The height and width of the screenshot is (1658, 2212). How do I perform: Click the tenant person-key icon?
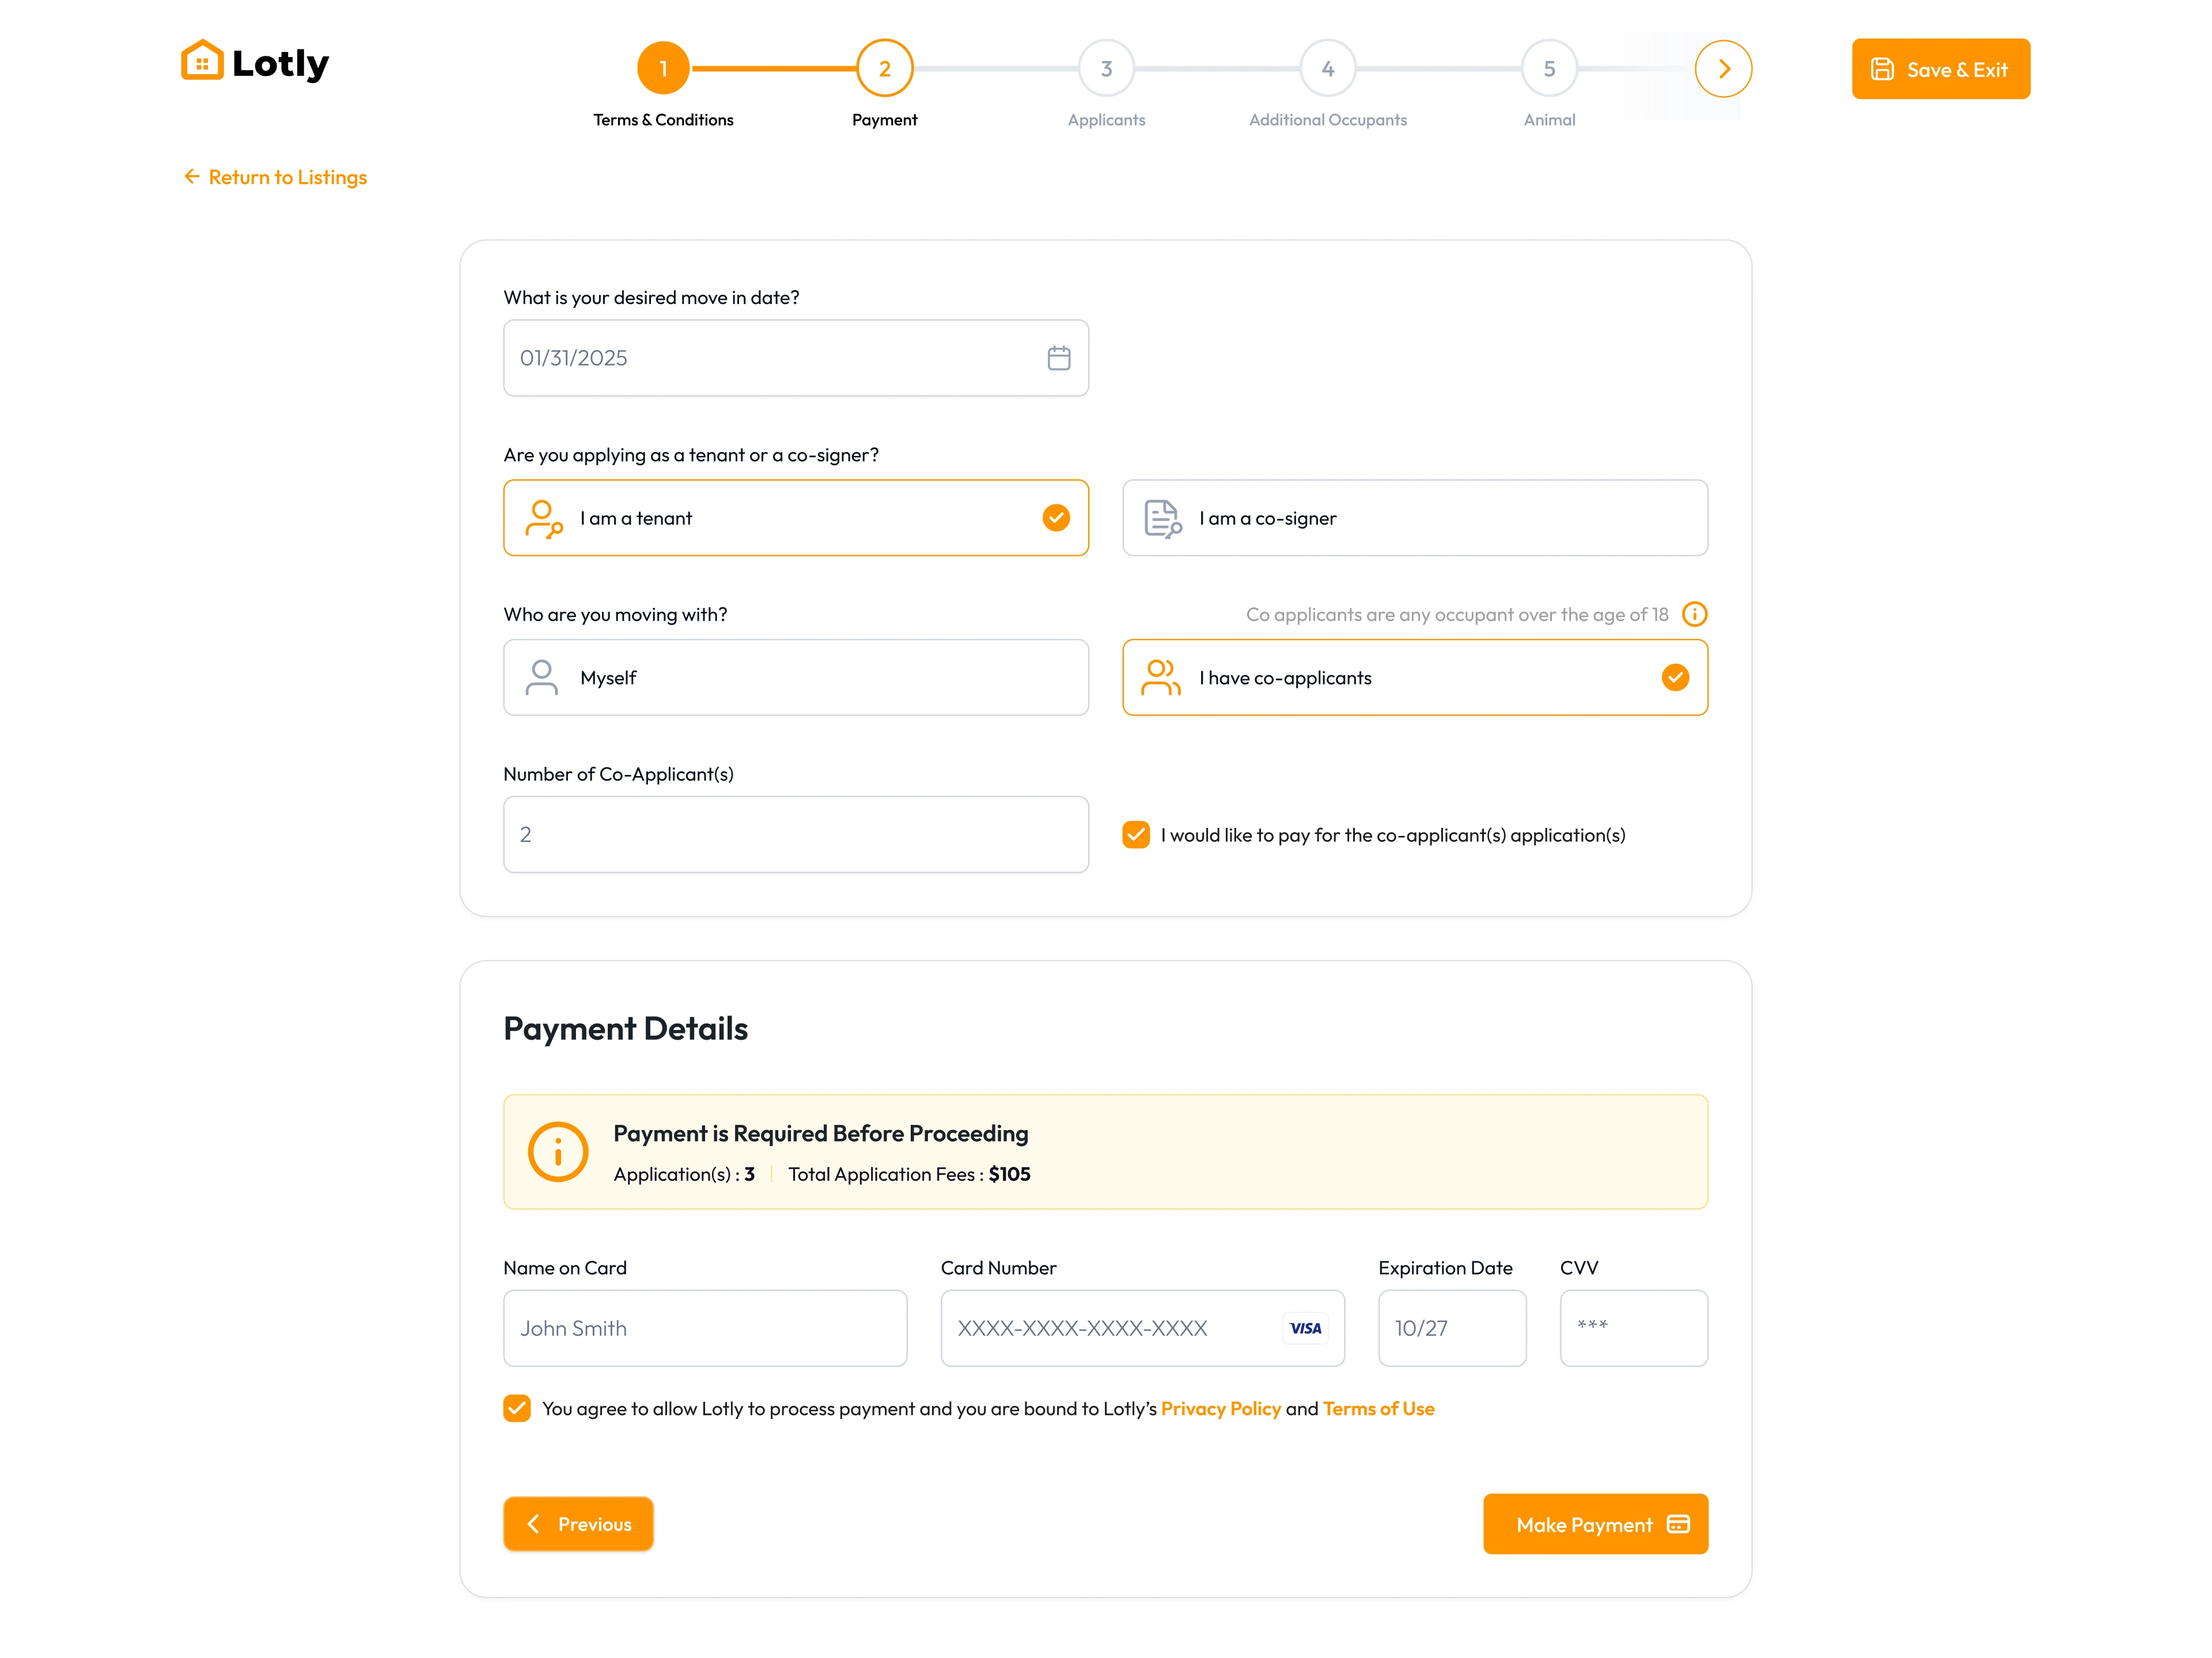click(543, 519)
